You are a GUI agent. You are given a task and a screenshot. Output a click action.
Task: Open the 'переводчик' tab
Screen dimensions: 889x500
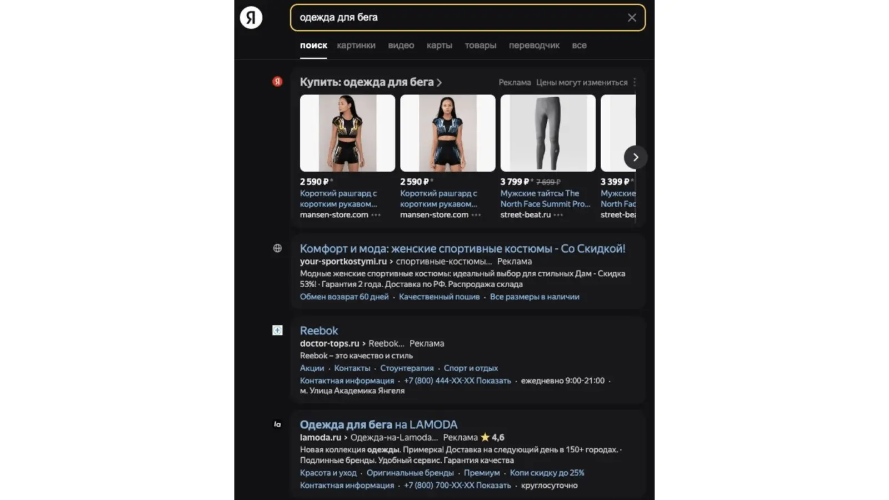(x=534, y=46)
